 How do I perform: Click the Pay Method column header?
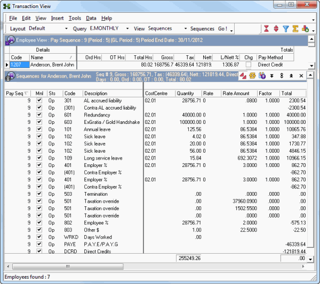click(275, 57)
